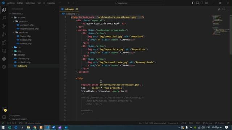Split the editor to the right
Viewport: 232px width, 130px height.
tap(224, 9)
